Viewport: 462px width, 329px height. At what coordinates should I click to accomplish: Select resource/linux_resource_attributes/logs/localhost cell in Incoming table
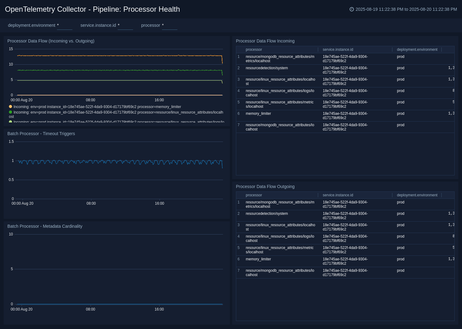point(280,93)
